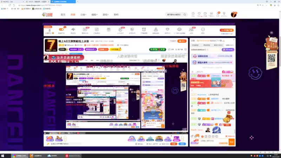Viewport: 281px width, 158px height.
Task: Switch to second ranking tab in chat panel
Action: [207, 45]
